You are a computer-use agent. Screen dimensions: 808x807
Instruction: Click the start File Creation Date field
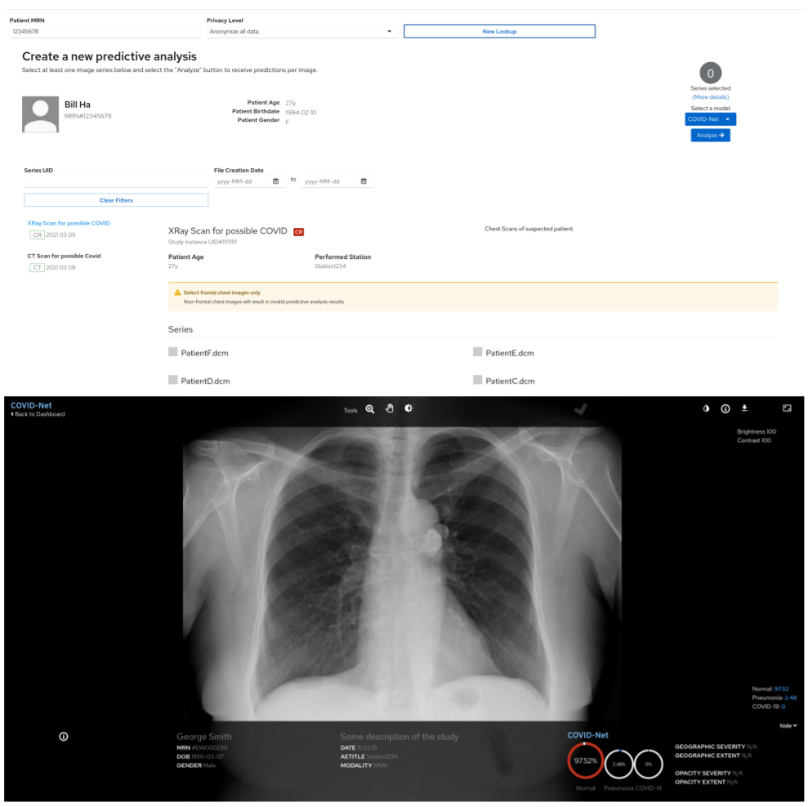[242, 181]
